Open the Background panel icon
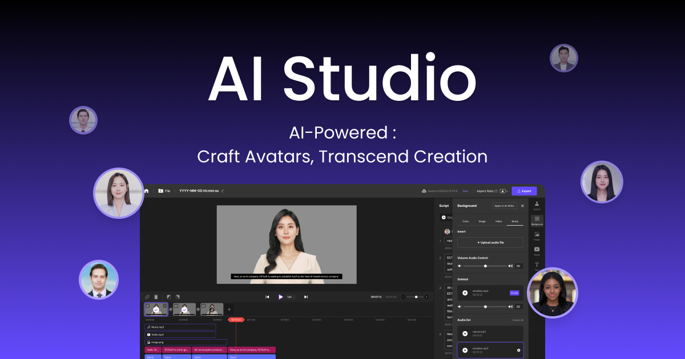The image size is (685, 359). (x=537, y=218)
